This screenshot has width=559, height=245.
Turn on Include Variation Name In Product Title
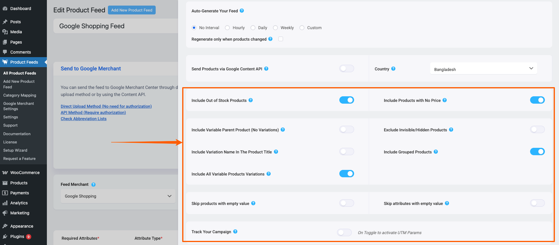[x=347, y=152]
